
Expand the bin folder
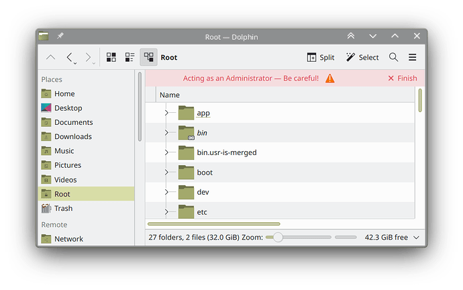(x=166, y=133)
